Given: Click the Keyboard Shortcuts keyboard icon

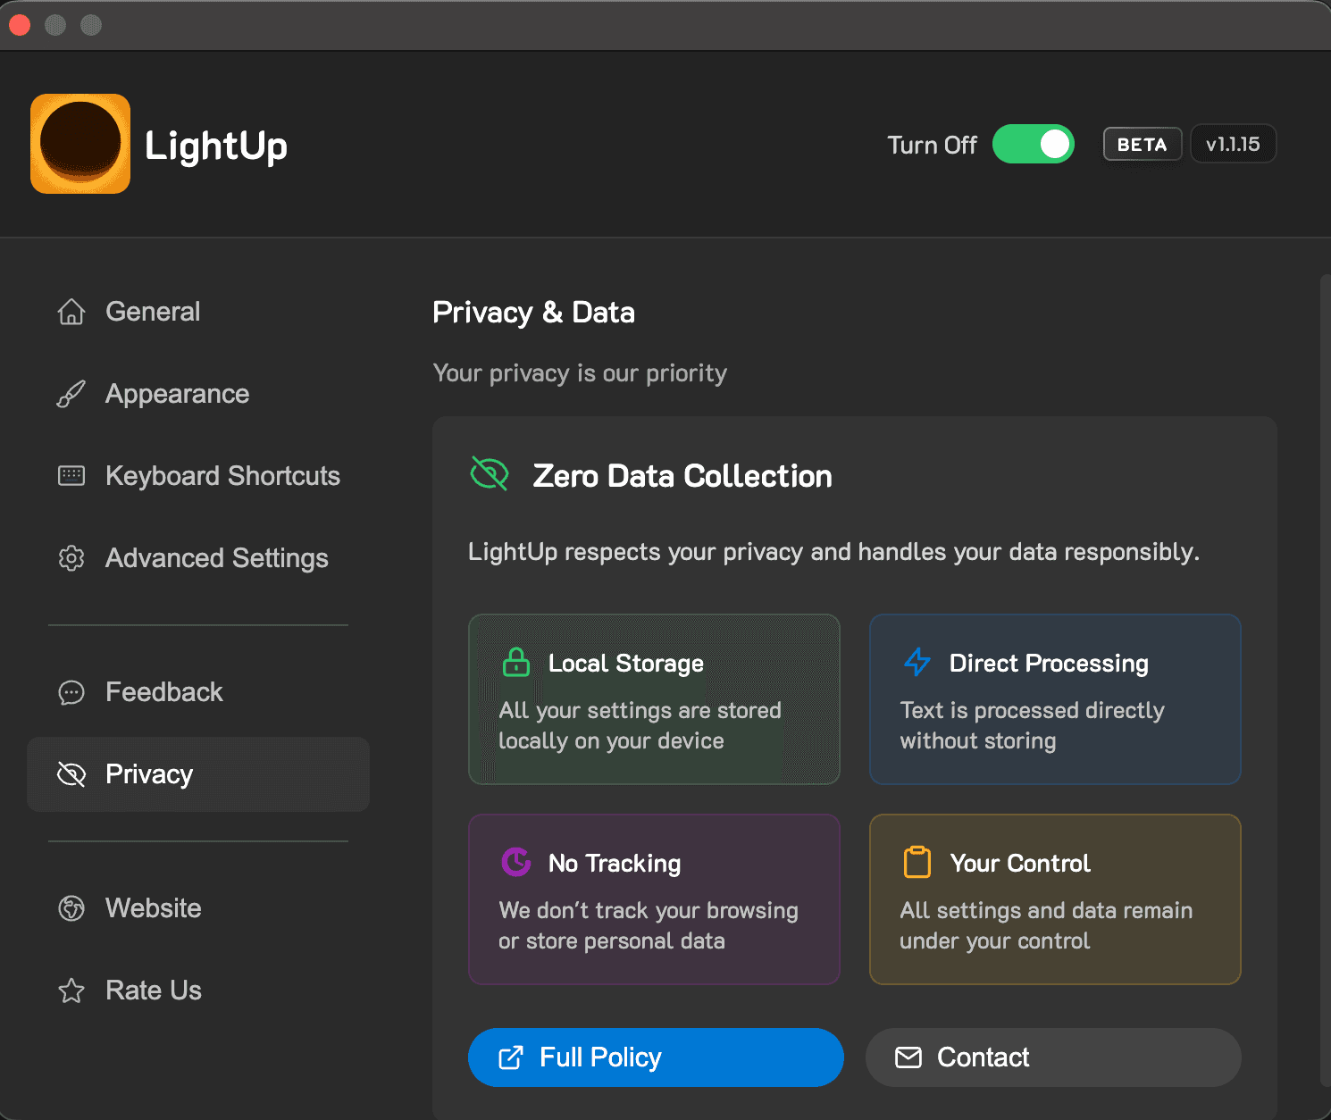Looking at the screenshot, I should (x=71, y=476).
